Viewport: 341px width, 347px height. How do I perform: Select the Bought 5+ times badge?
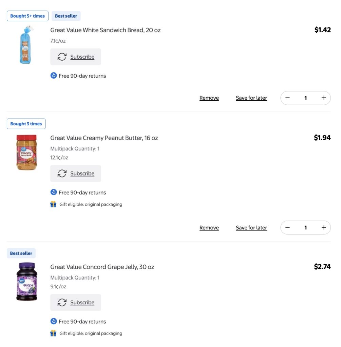pyautogui.click(x=27, y=16)
